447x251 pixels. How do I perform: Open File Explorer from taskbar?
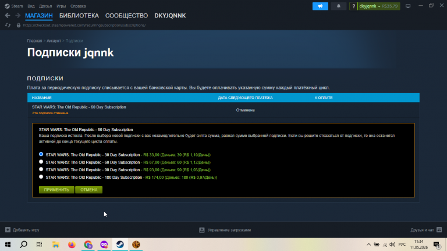point(56,245)
